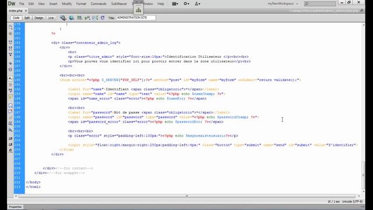Click the vertical scrollbar thumb
Image resolution: width=373 pixels, height=210 pixels.
(x=363, y=174)
